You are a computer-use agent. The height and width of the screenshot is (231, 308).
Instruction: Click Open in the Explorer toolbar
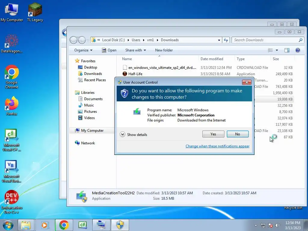click(109, 50)
